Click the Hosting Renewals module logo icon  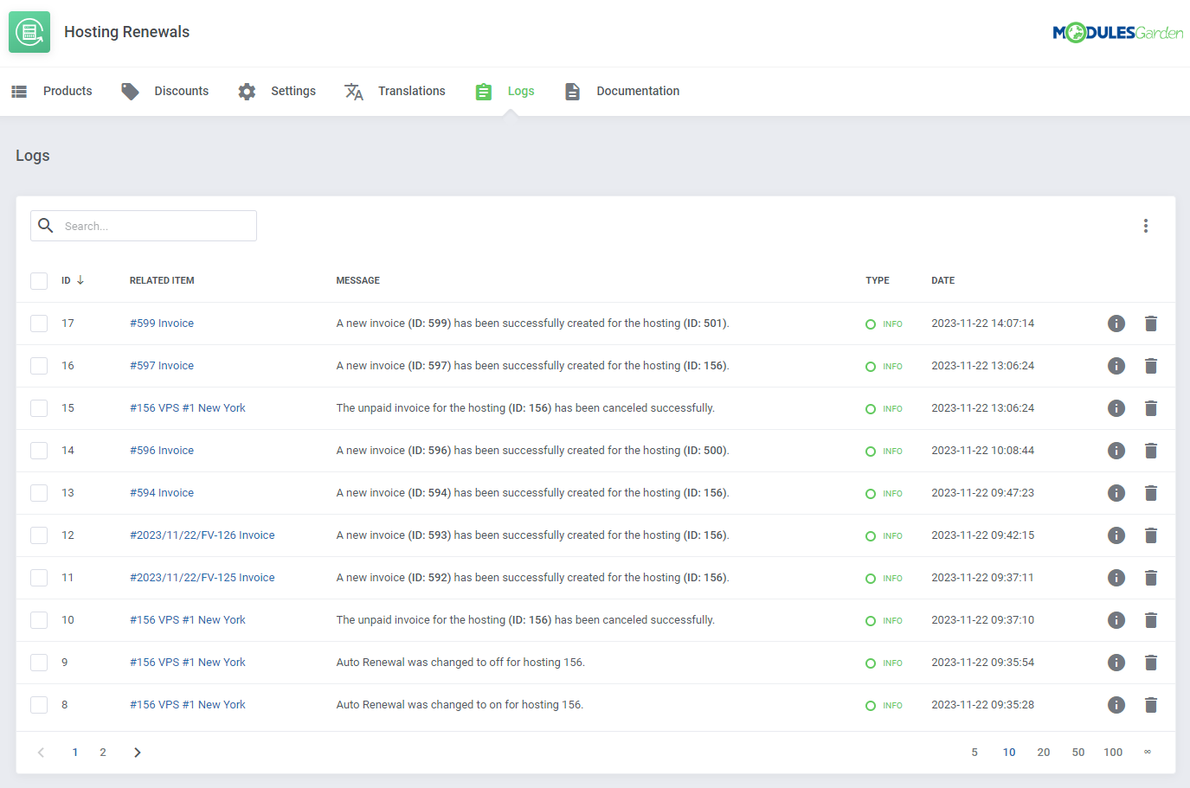(x=29, y=32)
